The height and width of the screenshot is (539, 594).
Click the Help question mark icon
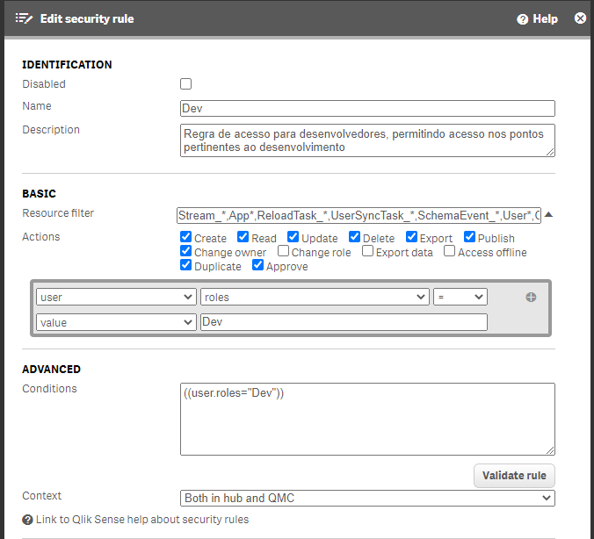pos(522,19)
